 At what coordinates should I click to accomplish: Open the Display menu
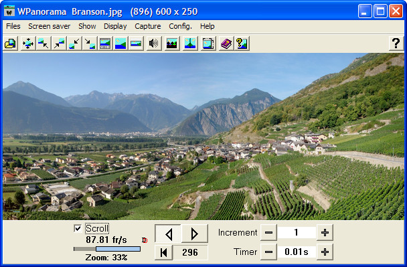click(x=115, y=26)
